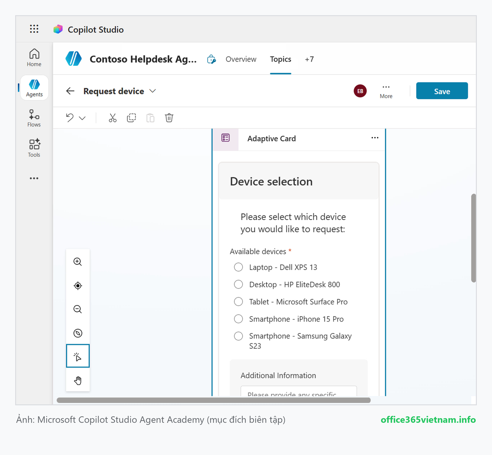Open the +7 more tabs menu
Viewport: 492px width, 455px height.
pyautogui.click(x=309, y=59)
